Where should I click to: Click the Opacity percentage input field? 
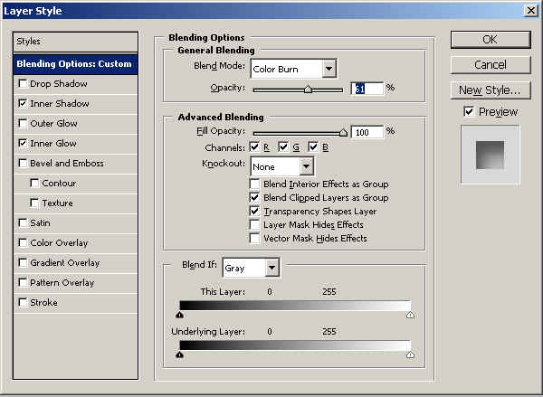(367, 89)
